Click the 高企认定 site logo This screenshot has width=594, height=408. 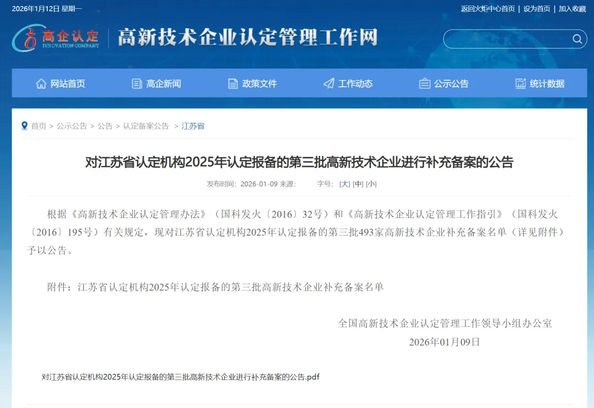point(56,37)
